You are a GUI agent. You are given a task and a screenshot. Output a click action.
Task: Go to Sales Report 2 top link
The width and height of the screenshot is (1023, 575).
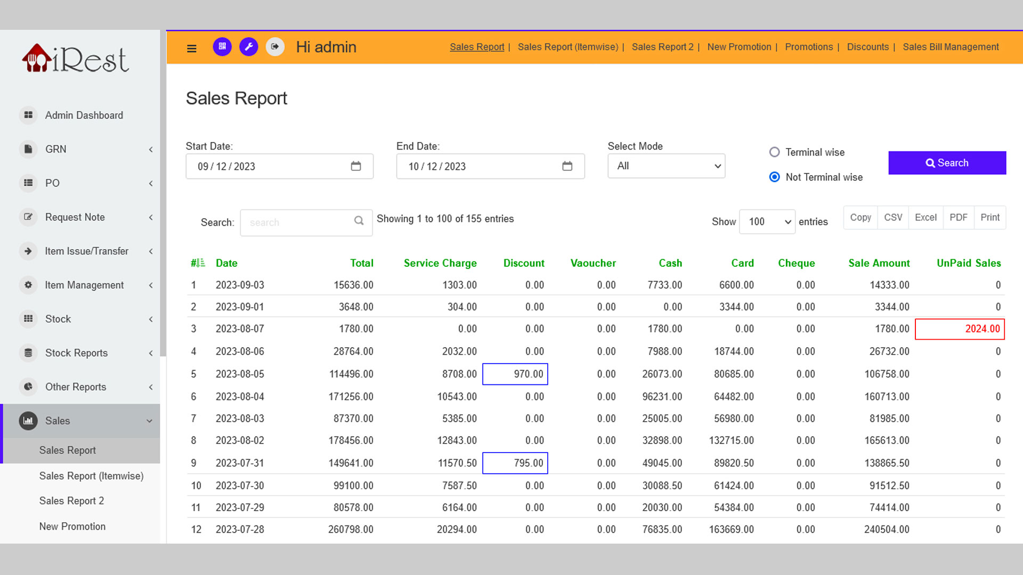click(663, 47)
